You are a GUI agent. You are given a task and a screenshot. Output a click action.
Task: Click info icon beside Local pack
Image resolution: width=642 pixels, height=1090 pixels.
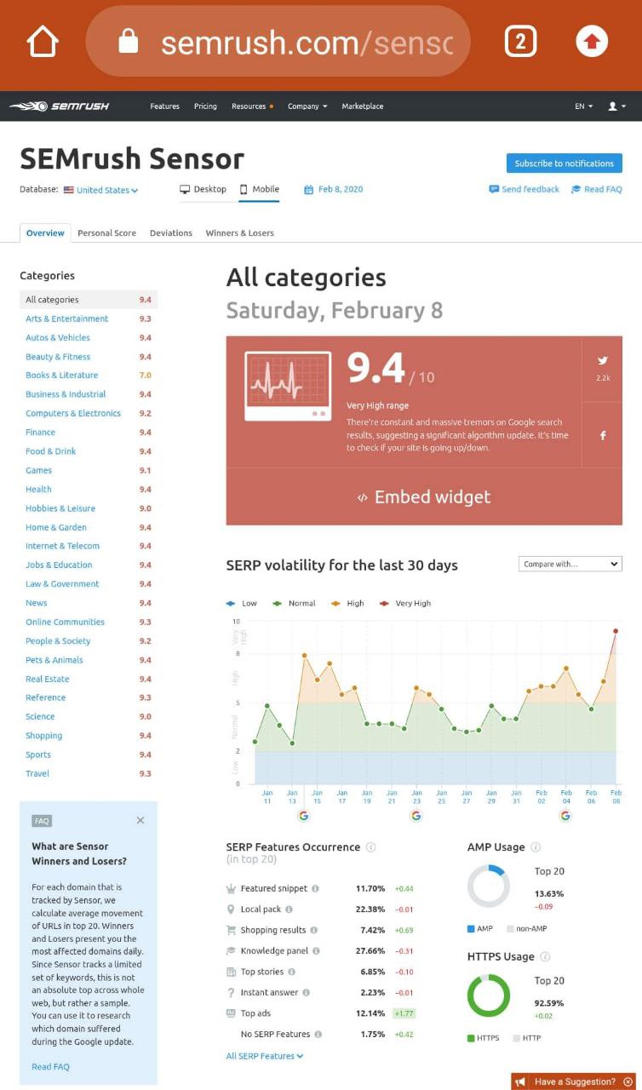(289, 909)
